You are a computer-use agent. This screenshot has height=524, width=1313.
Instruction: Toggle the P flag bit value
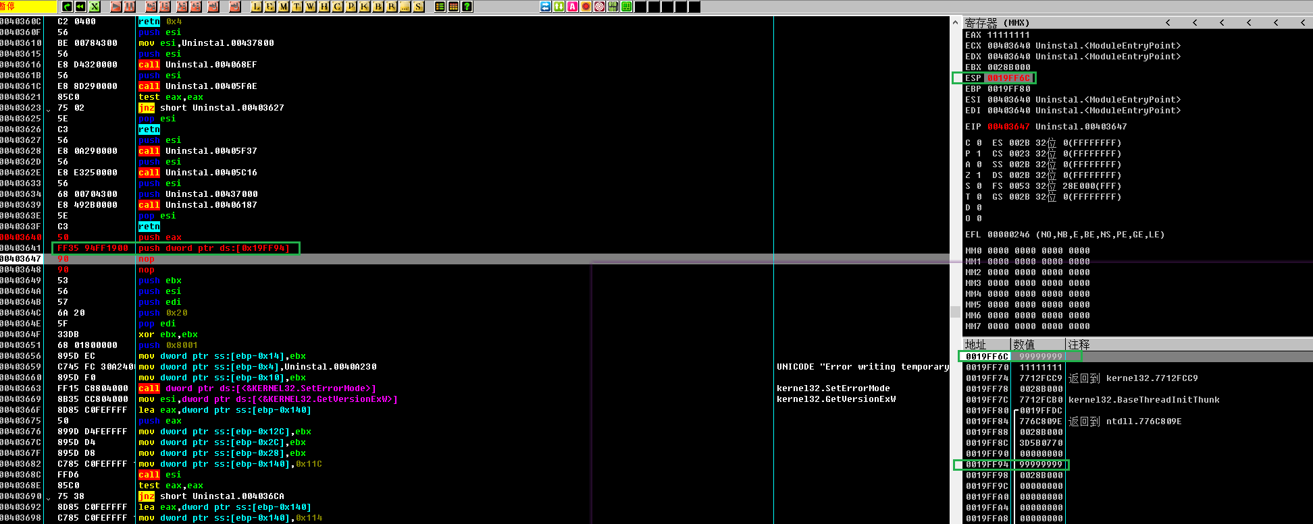coord(979,154)
